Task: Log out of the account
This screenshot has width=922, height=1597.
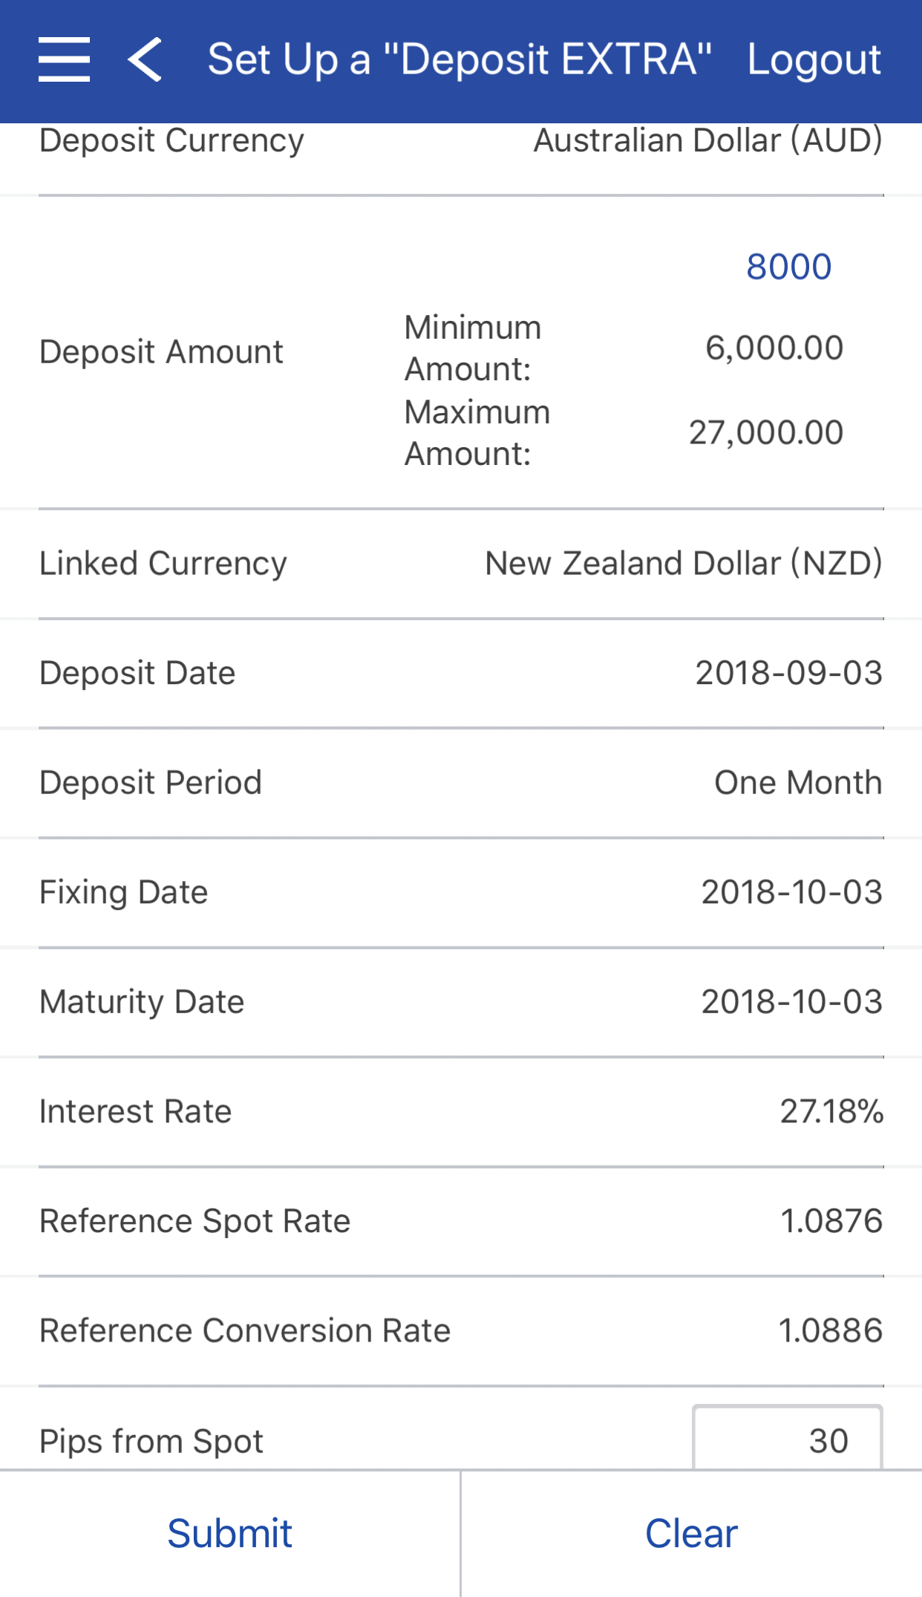Action: [814, 59]
